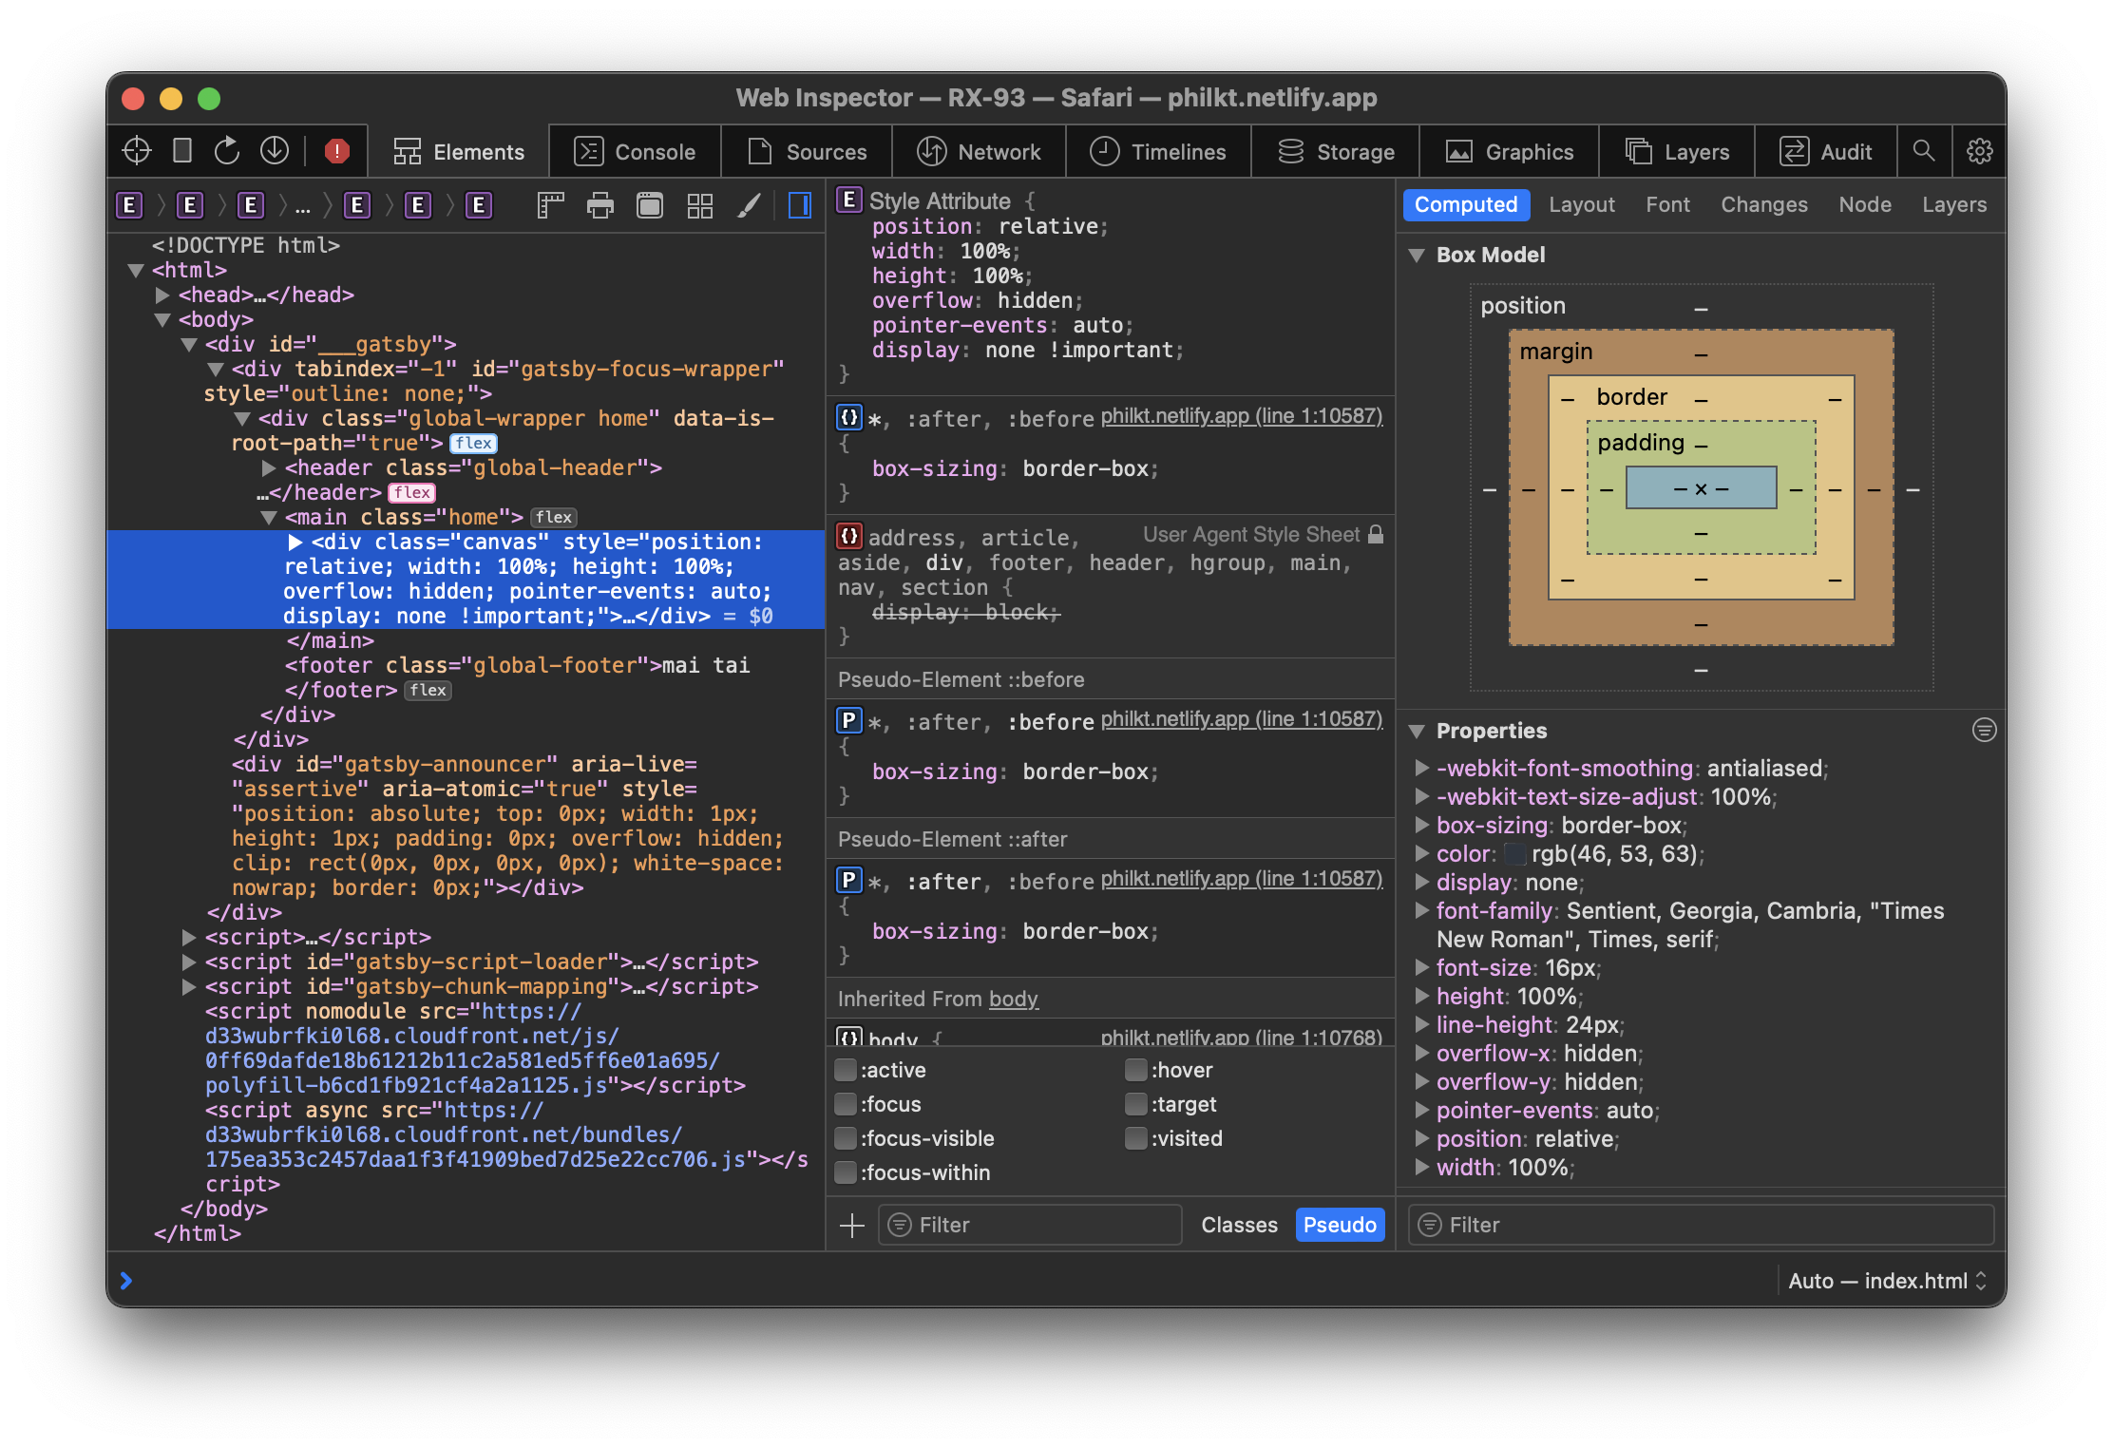Click the element selection crosshair icon

[137, 151]
